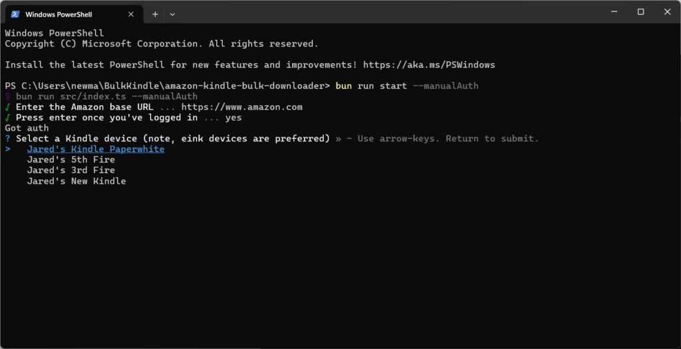
Task: Close the Windows PowerShell tab
Action: (x=131, y=14)
